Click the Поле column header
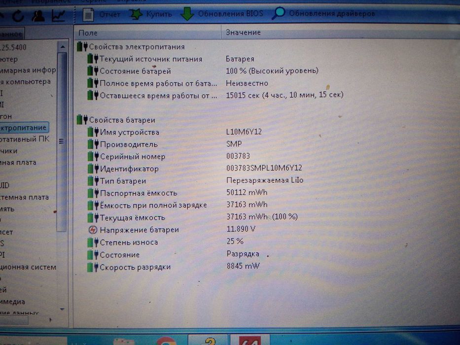 (148, 33)
